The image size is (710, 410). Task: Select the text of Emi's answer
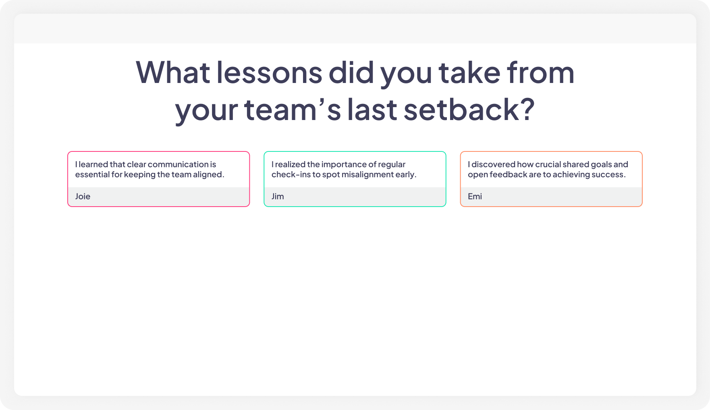coord(547,169)
